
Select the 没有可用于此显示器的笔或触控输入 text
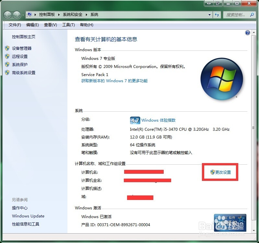click(x=161, y=153)
